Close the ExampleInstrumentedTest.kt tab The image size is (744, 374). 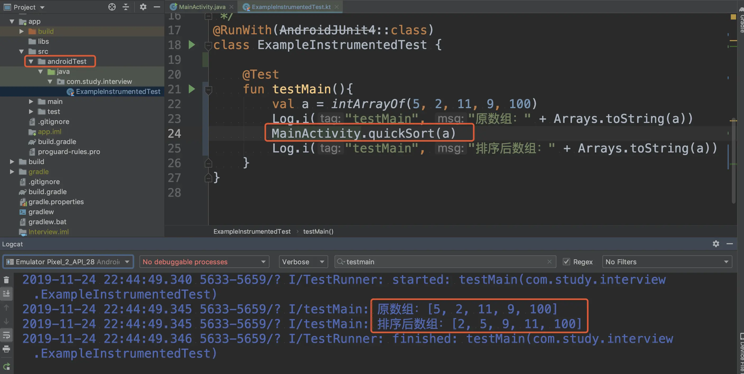tap(337, 7)
